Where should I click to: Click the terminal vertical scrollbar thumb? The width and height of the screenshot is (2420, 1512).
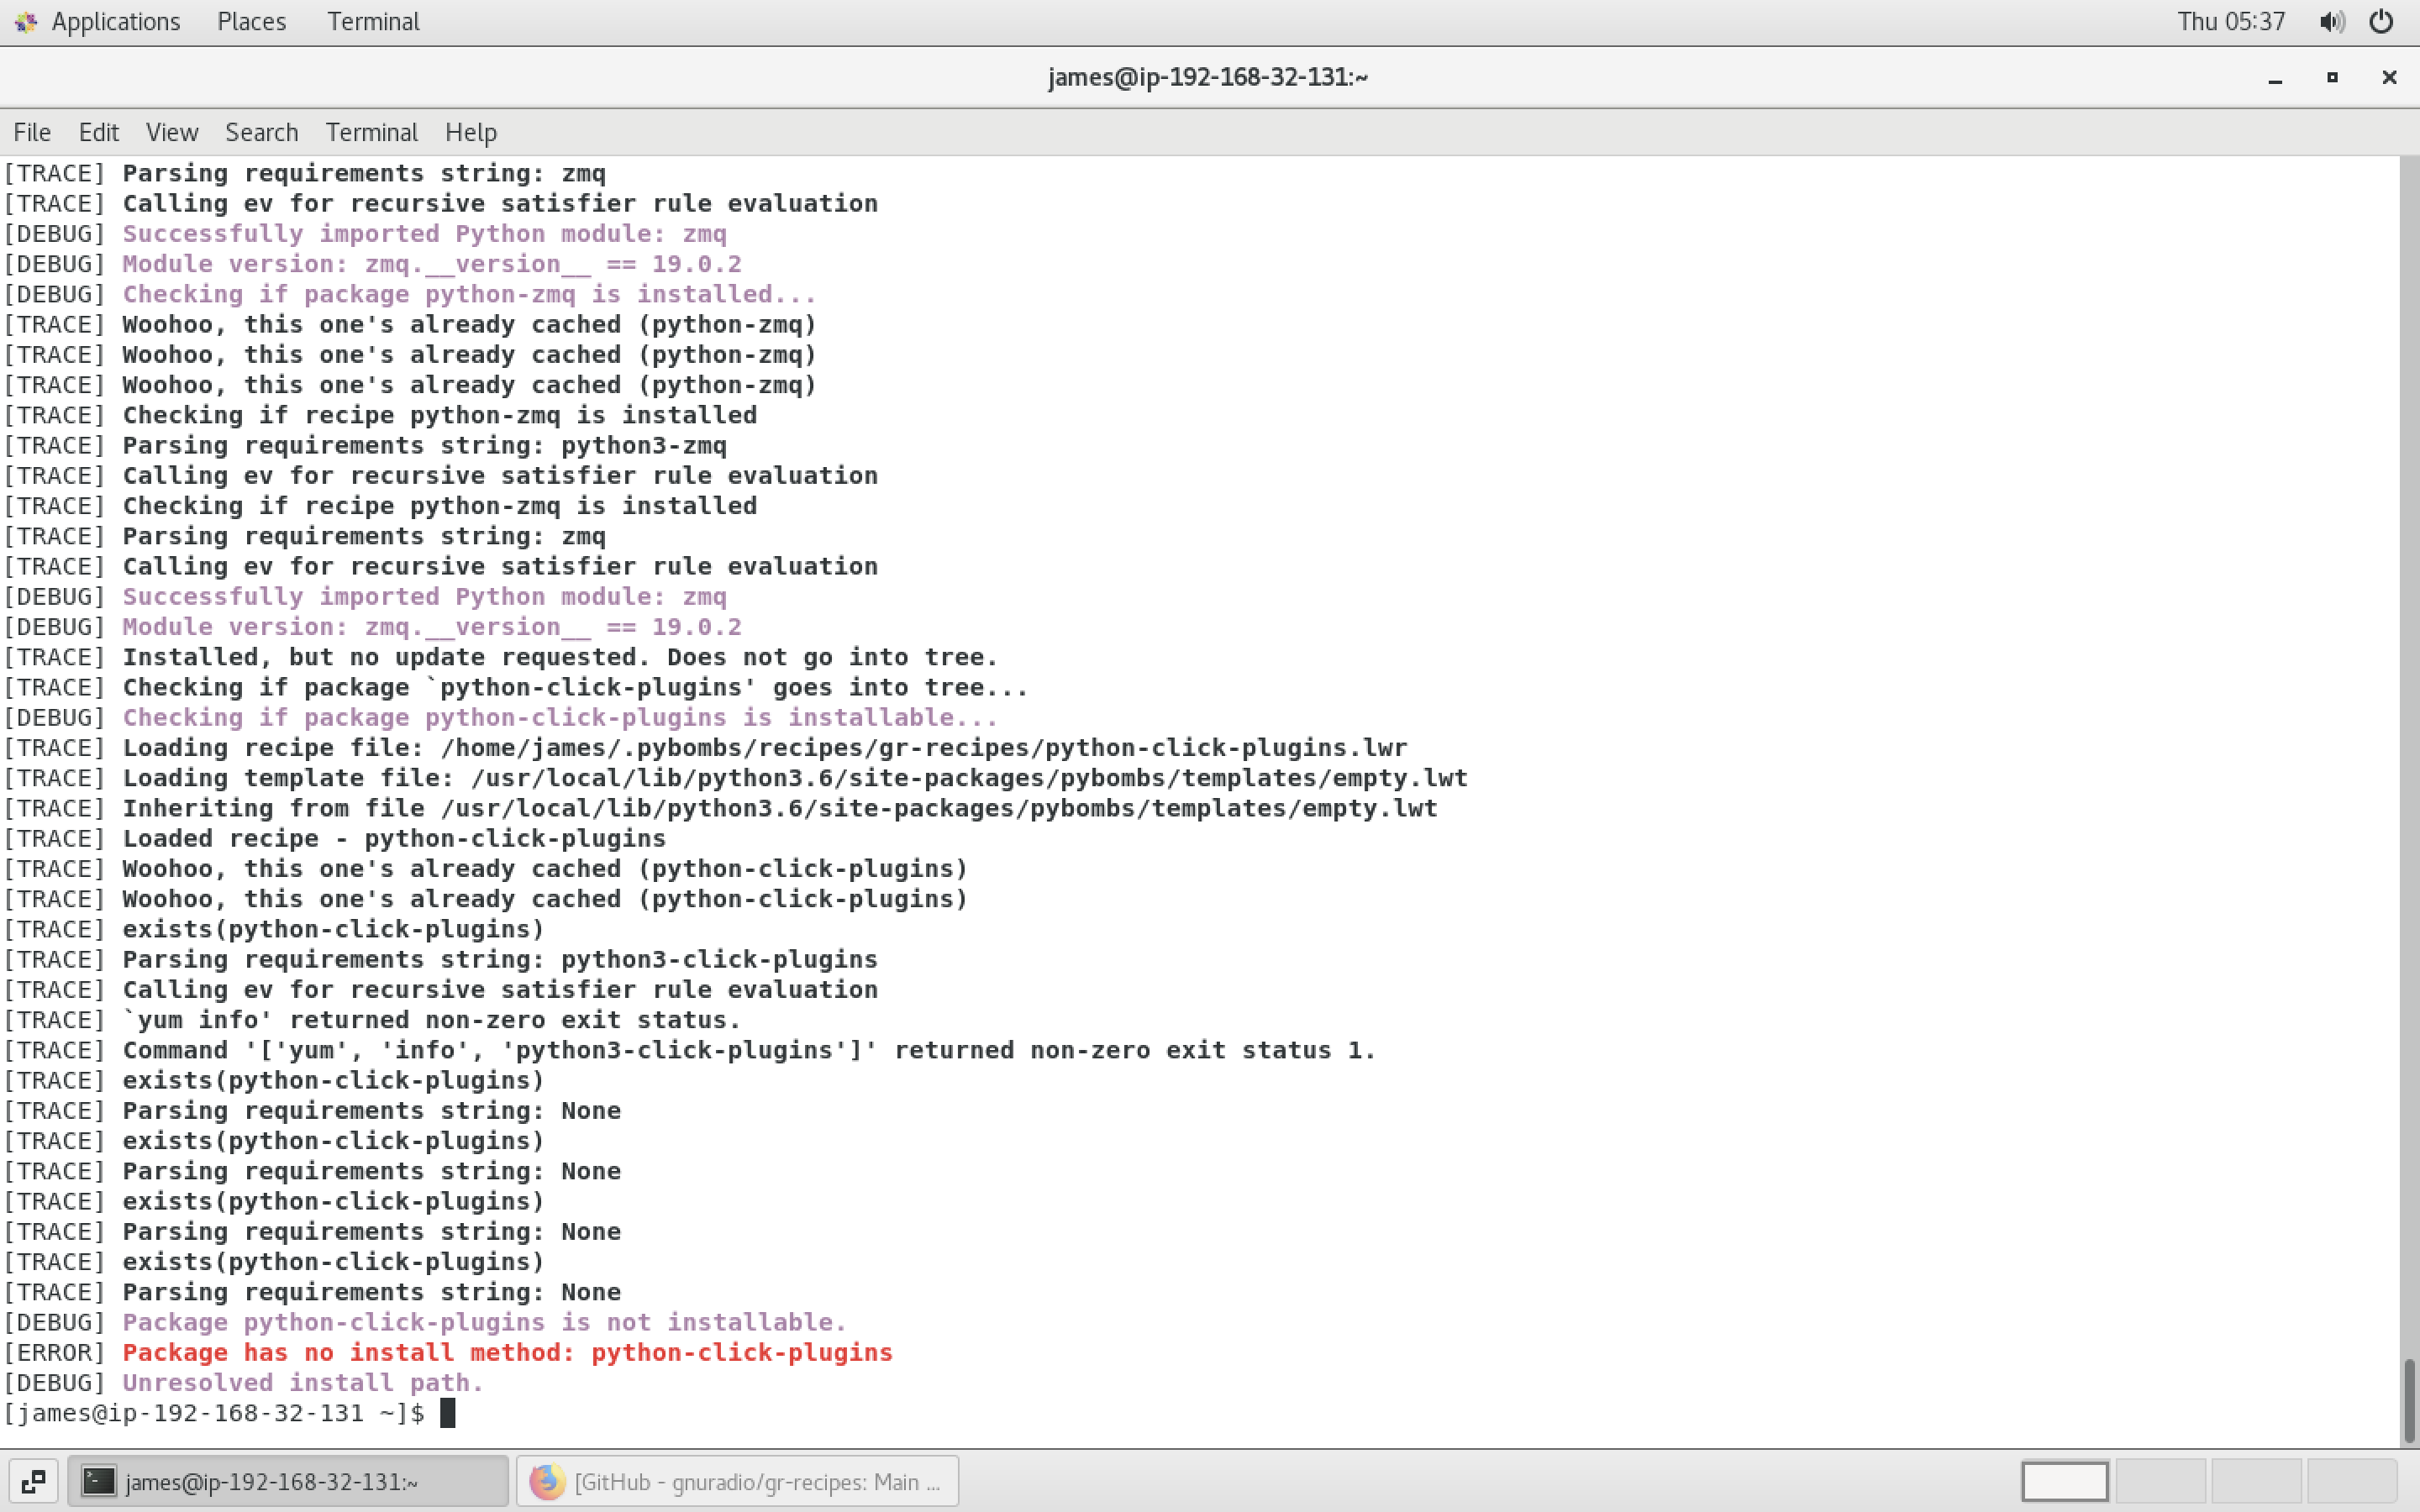click(x=2409, y=1400)
